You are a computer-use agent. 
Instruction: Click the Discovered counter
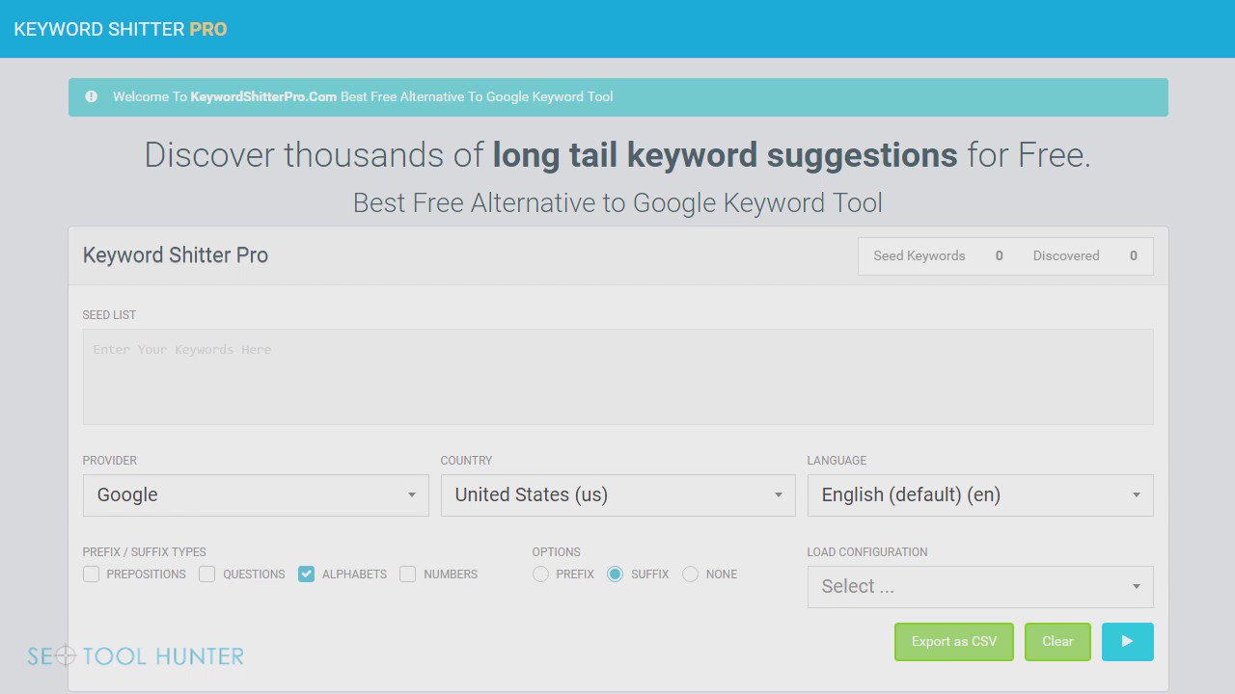1084,256
